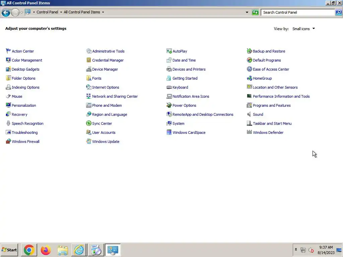Expand dropdown arrow after All Control Panel Items
343x257 pixels.
pos(103,12)
